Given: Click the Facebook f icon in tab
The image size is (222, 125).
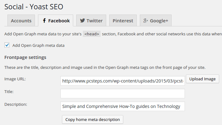Looking at the screenshot, I should pos(44,20).
